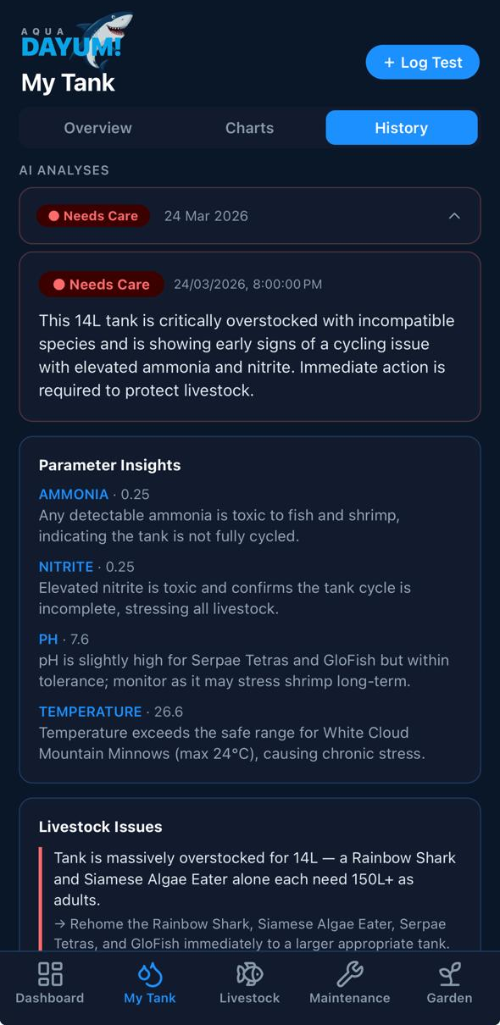Collapse the 24 Mar 2026 analysis
This screenshot has width=500, height=1025.
click(x=454, y=216)
